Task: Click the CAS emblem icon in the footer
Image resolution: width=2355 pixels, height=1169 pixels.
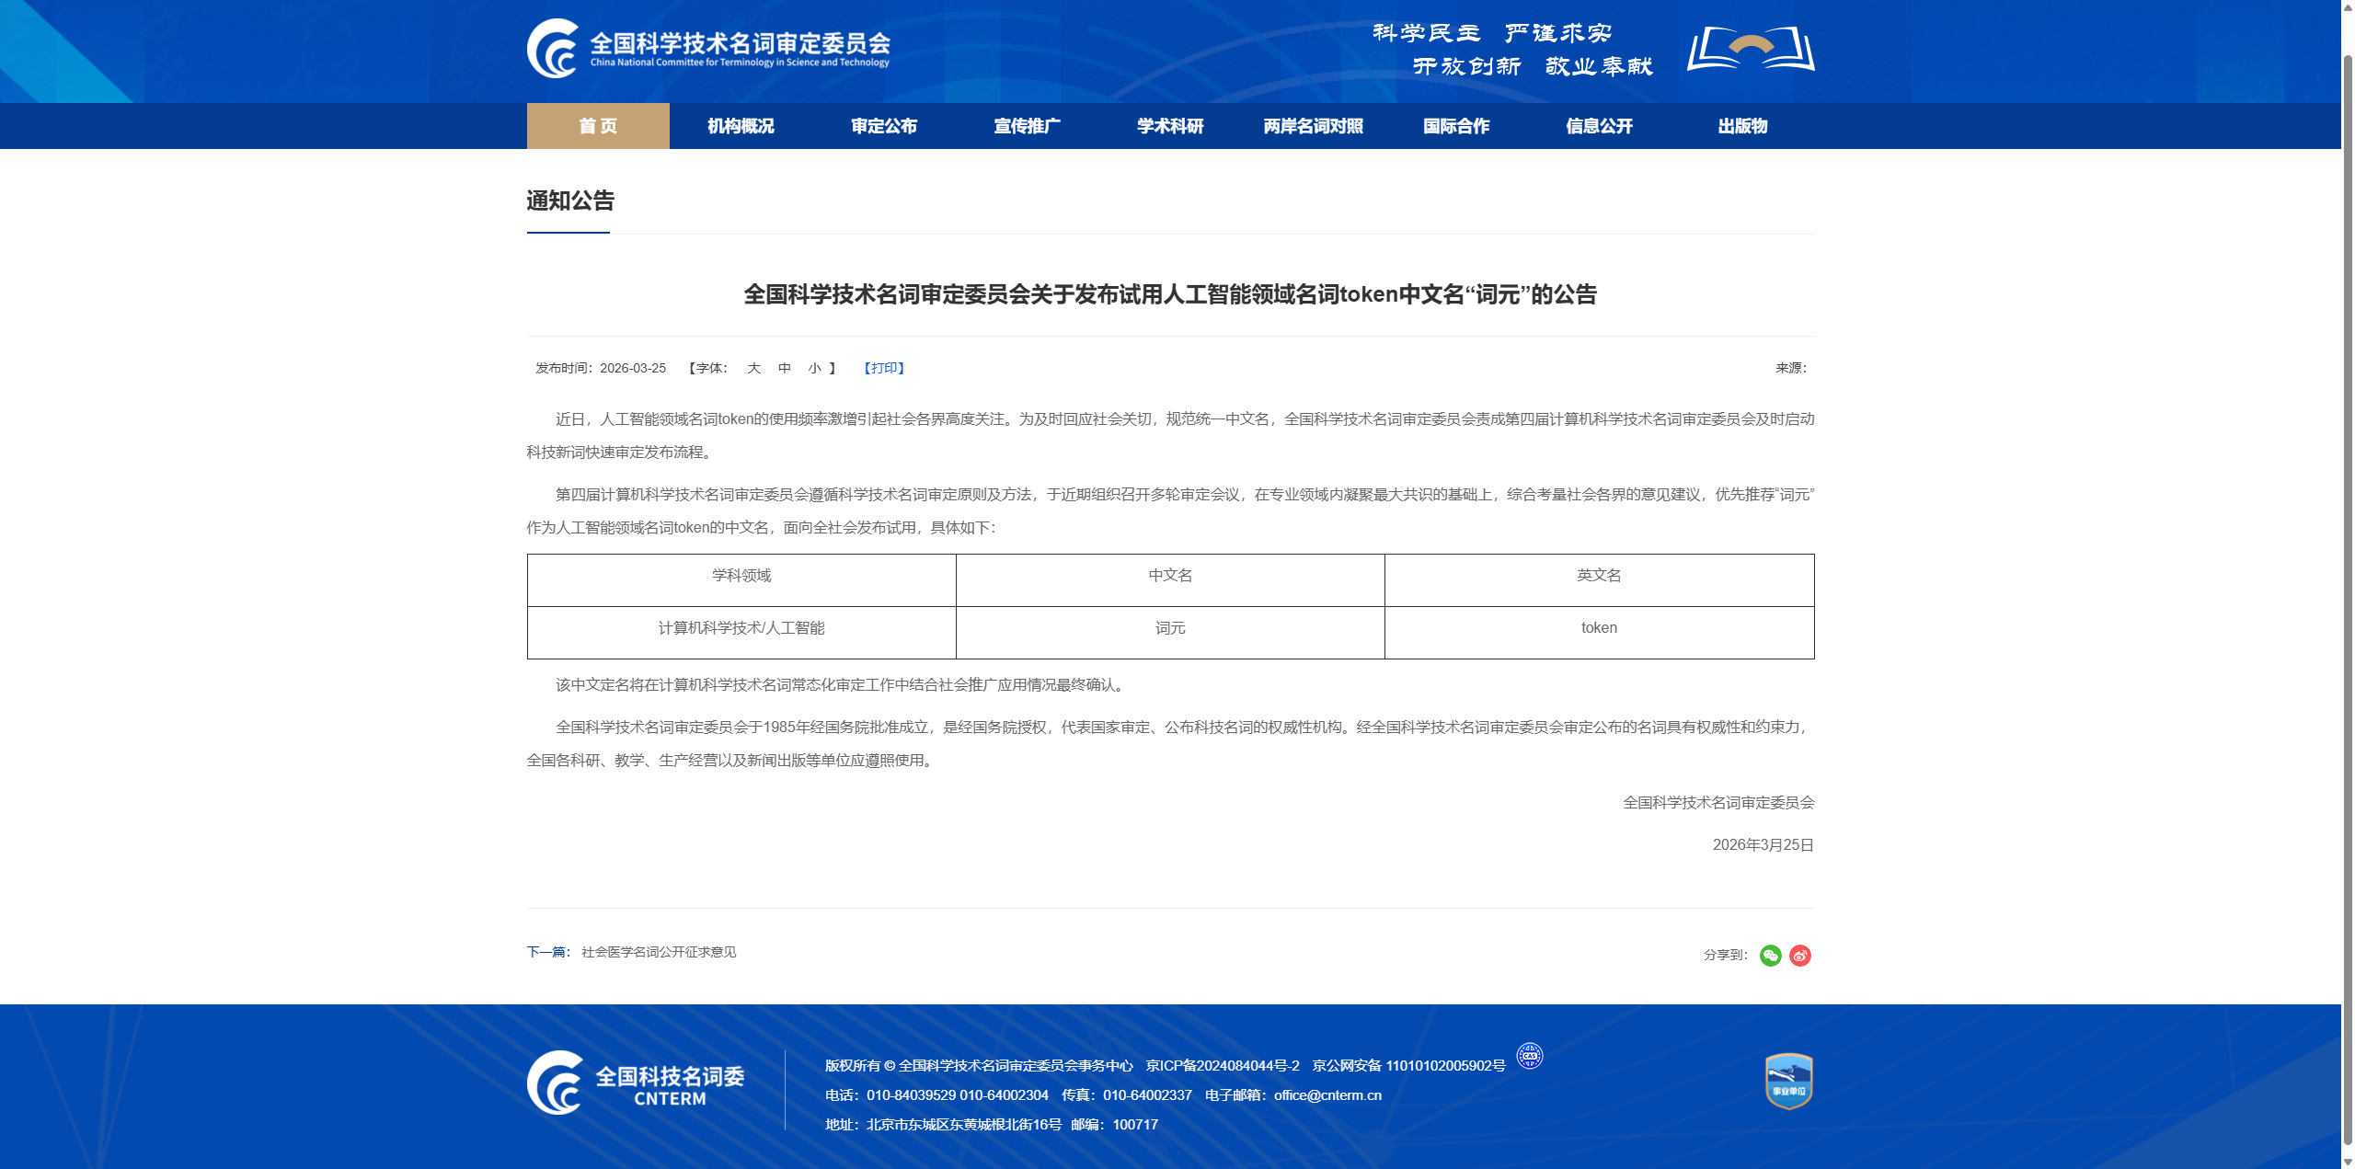Action: [1529, 1056]
